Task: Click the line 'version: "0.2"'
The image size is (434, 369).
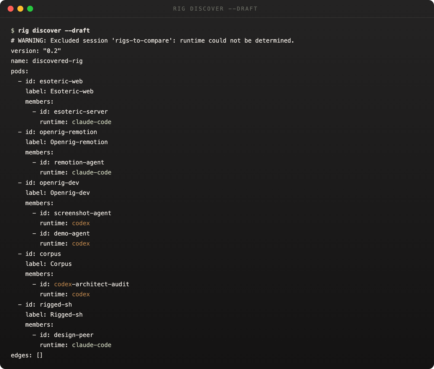Action: click(36, 51)
